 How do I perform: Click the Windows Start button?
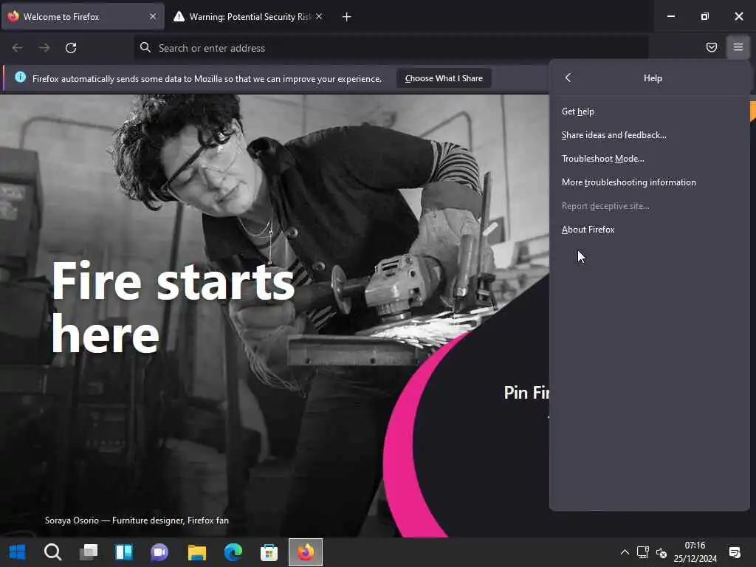click(18, 552)
